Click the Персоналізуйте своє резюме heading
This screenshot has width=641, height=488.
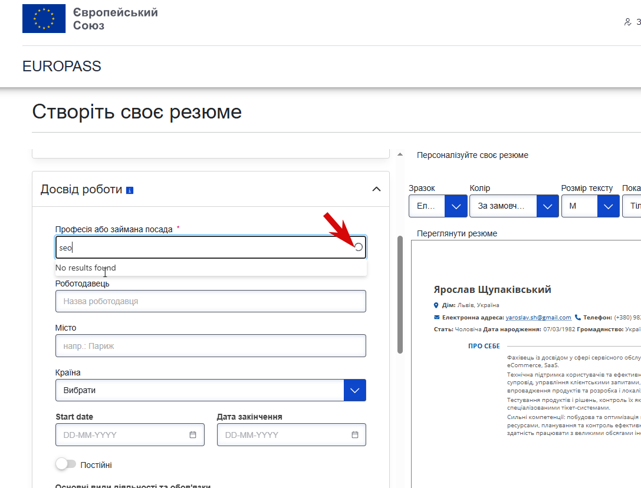(x=472, y=156)
